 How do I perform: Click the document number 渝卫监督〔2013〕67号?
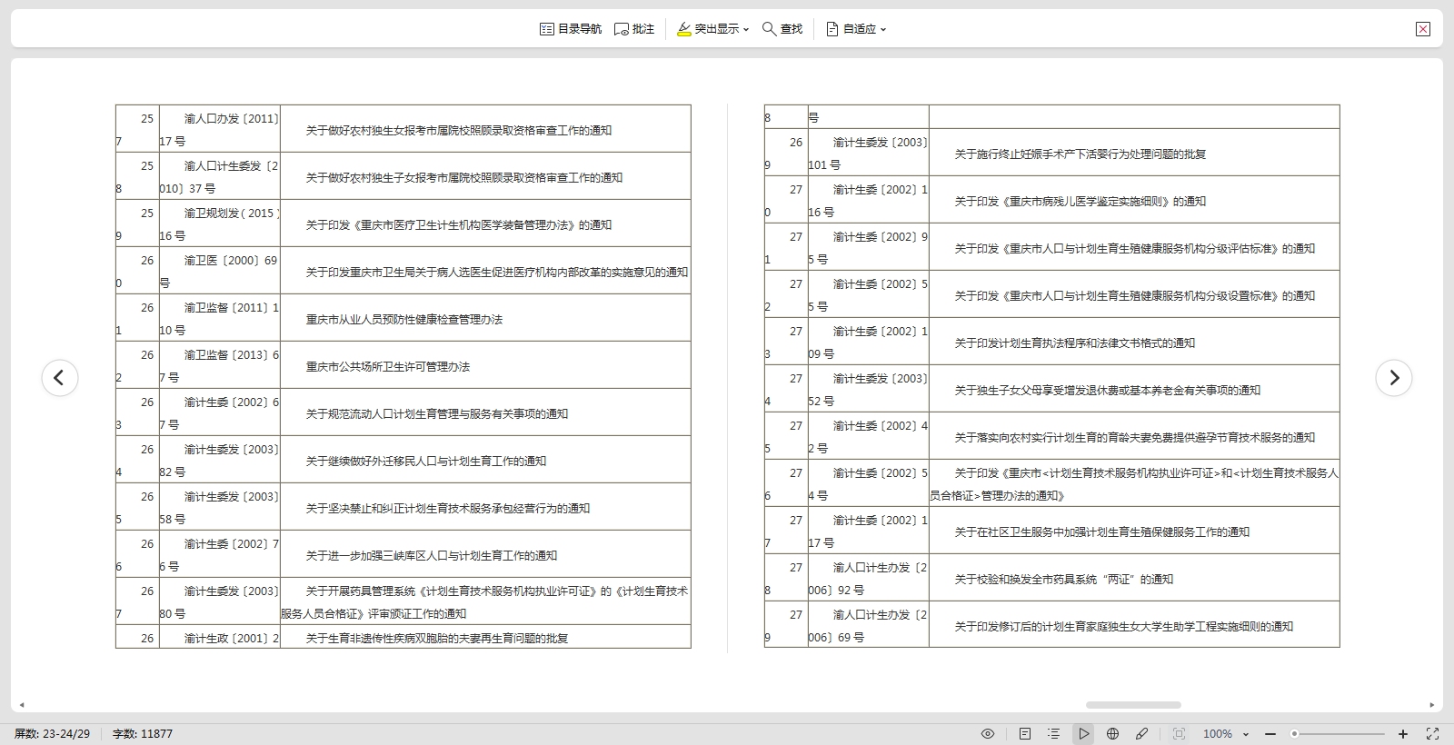[x=219, y=365]
